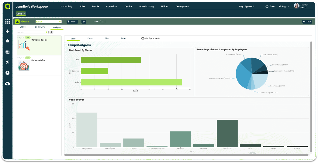Switch to the Browse tab
The image size is (318, 163).
pyautogui.click(x=23, y=27)
